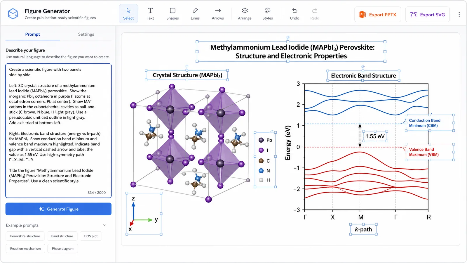Select the main figure title text box
The image size is (467, 263).
coord(291,51)
